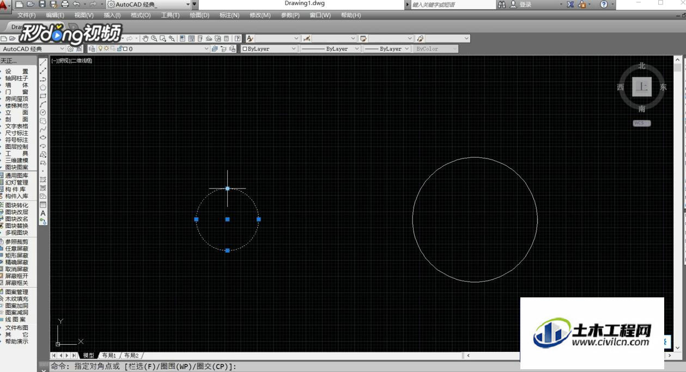The width and height of the screenshot is (686, 372).
Task: Click the Plot printer icon
Action: click(65, 4)
